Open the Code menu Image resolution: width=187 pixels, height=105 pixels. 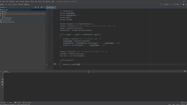click(17, 1)
